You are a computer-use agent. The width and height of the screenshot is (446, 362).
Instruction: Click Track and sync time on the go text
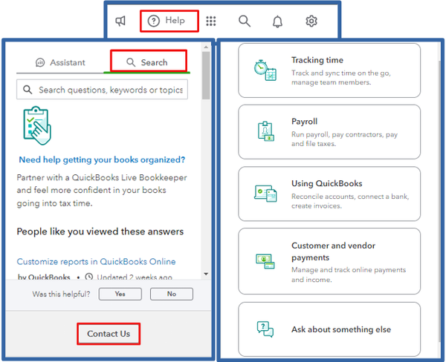pos(341,77)
